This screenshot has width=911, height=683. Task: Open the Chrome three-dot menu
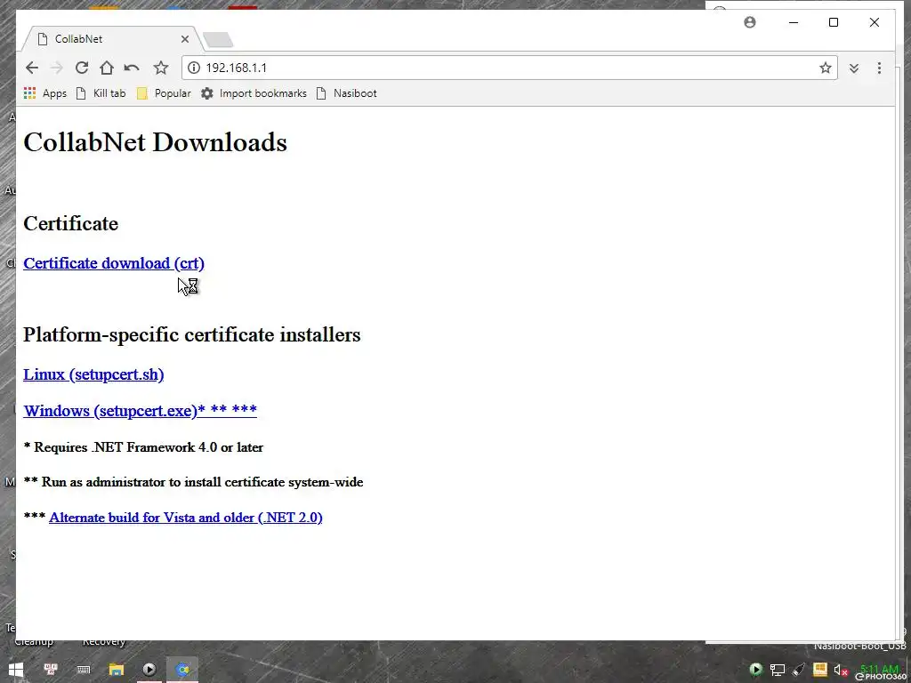click(879, 68)
